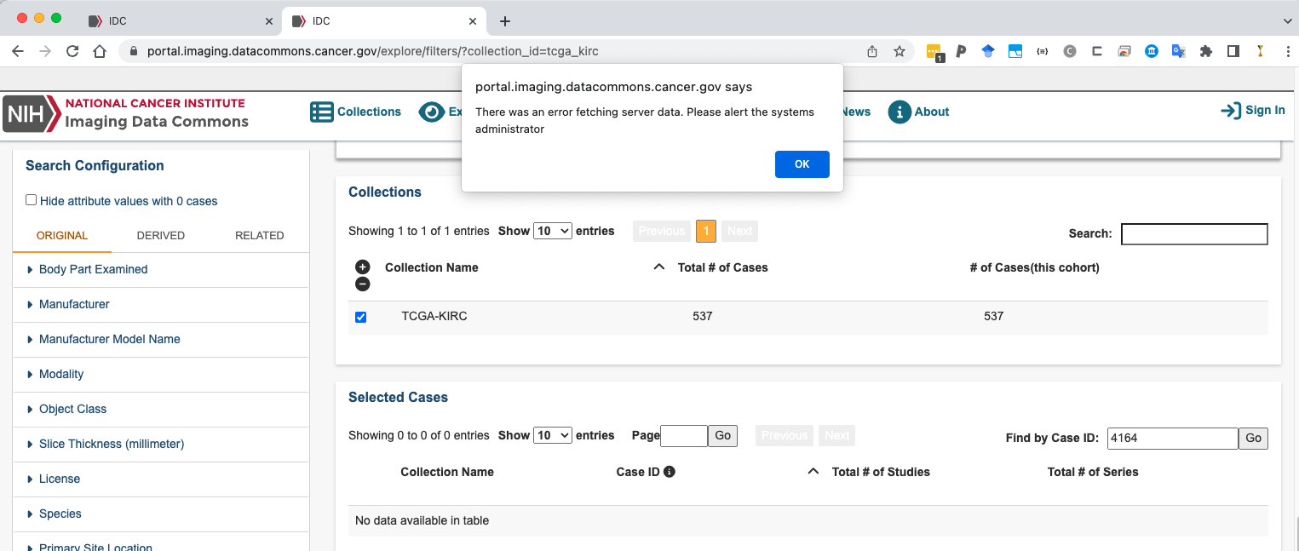Open the Chrome extensions puzzle icon

click(x=1206, y=51)
